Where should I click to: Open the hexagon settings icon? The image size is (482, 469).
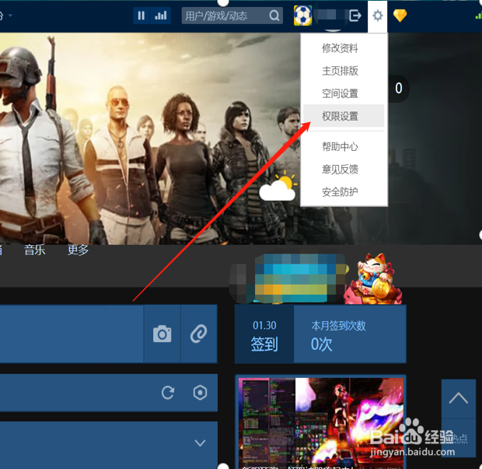coord(200,393)
